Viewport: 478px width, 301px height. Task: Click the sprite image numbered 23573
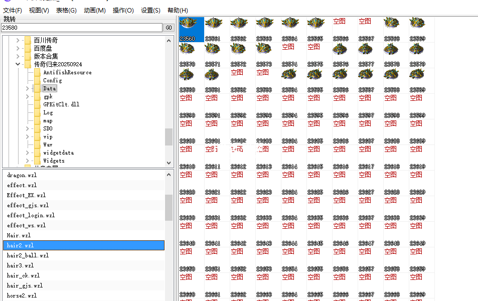(264, 51)
